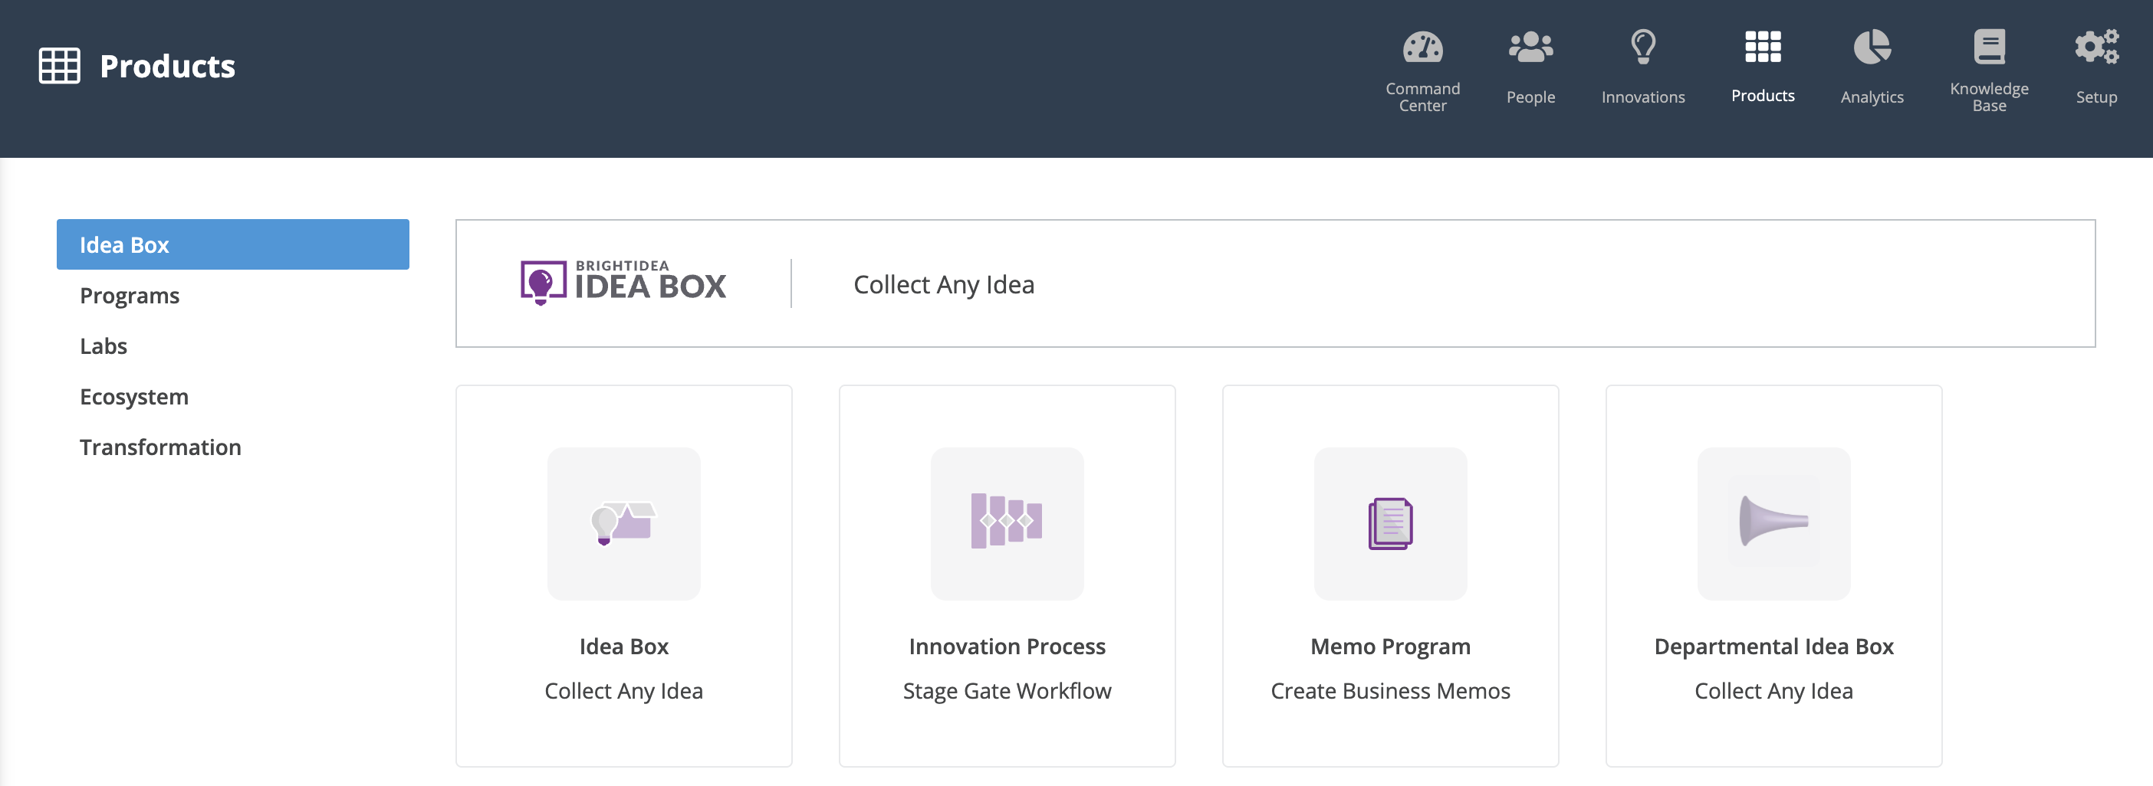Open the Memo Program card title

(x=1391, y=647)
